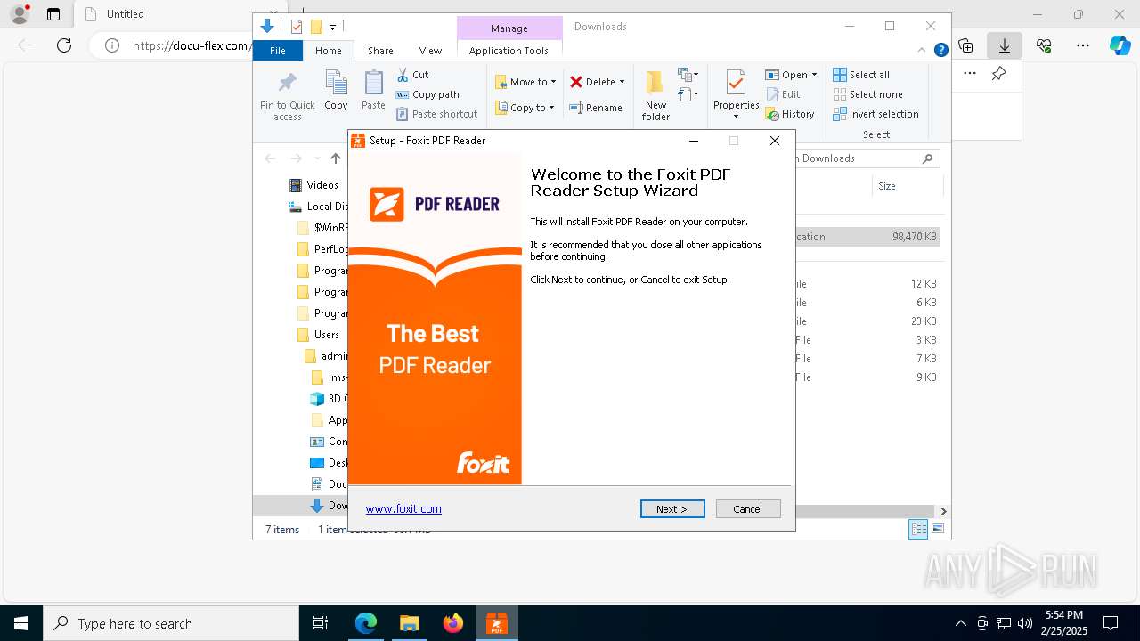Open Explorer Help icon

tap(940, 51)
